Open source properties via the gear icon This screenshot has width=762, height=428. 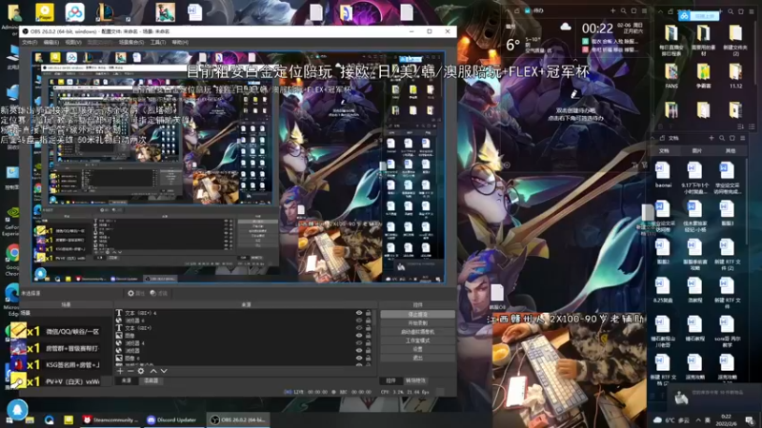(x=141, y=371)
